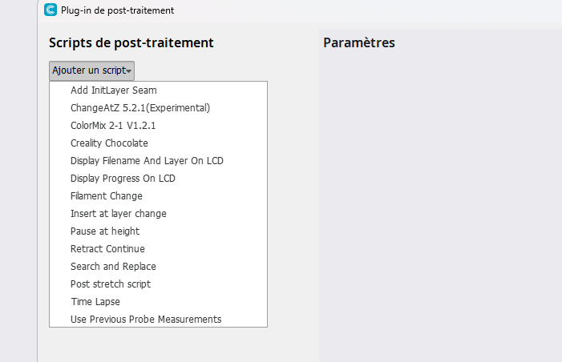Add Display Filename And Layer On LCD
The height and width of the screenshot is (362, 562).
(x=158, y=161)
